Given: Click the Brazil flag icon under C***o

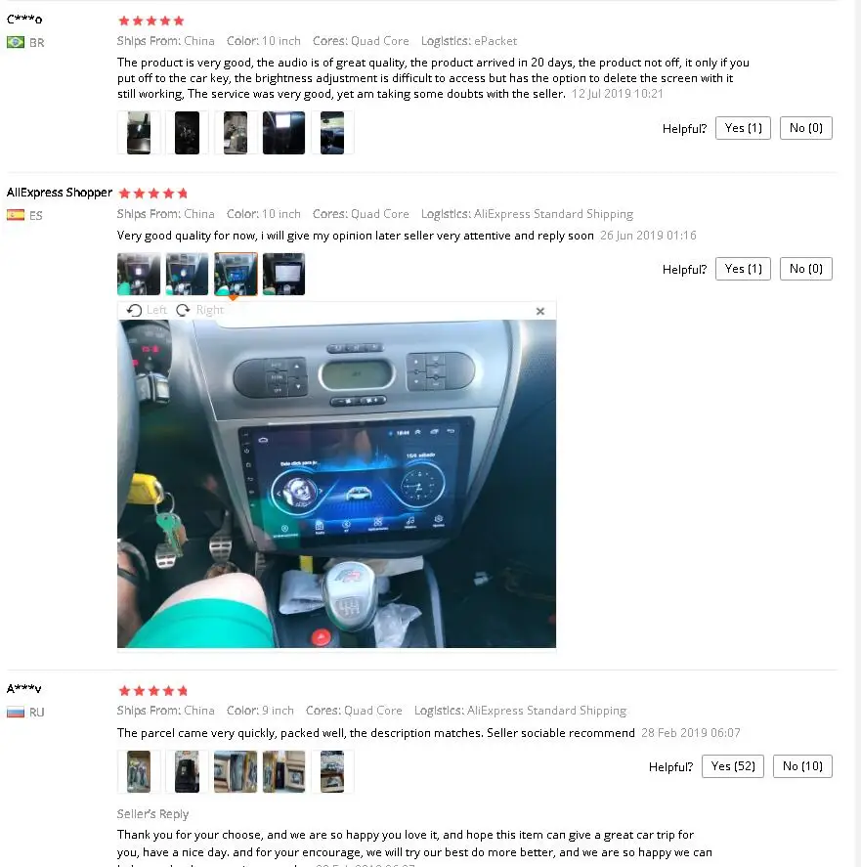Looking at the screenshot, I should click(x=16, y=42).
